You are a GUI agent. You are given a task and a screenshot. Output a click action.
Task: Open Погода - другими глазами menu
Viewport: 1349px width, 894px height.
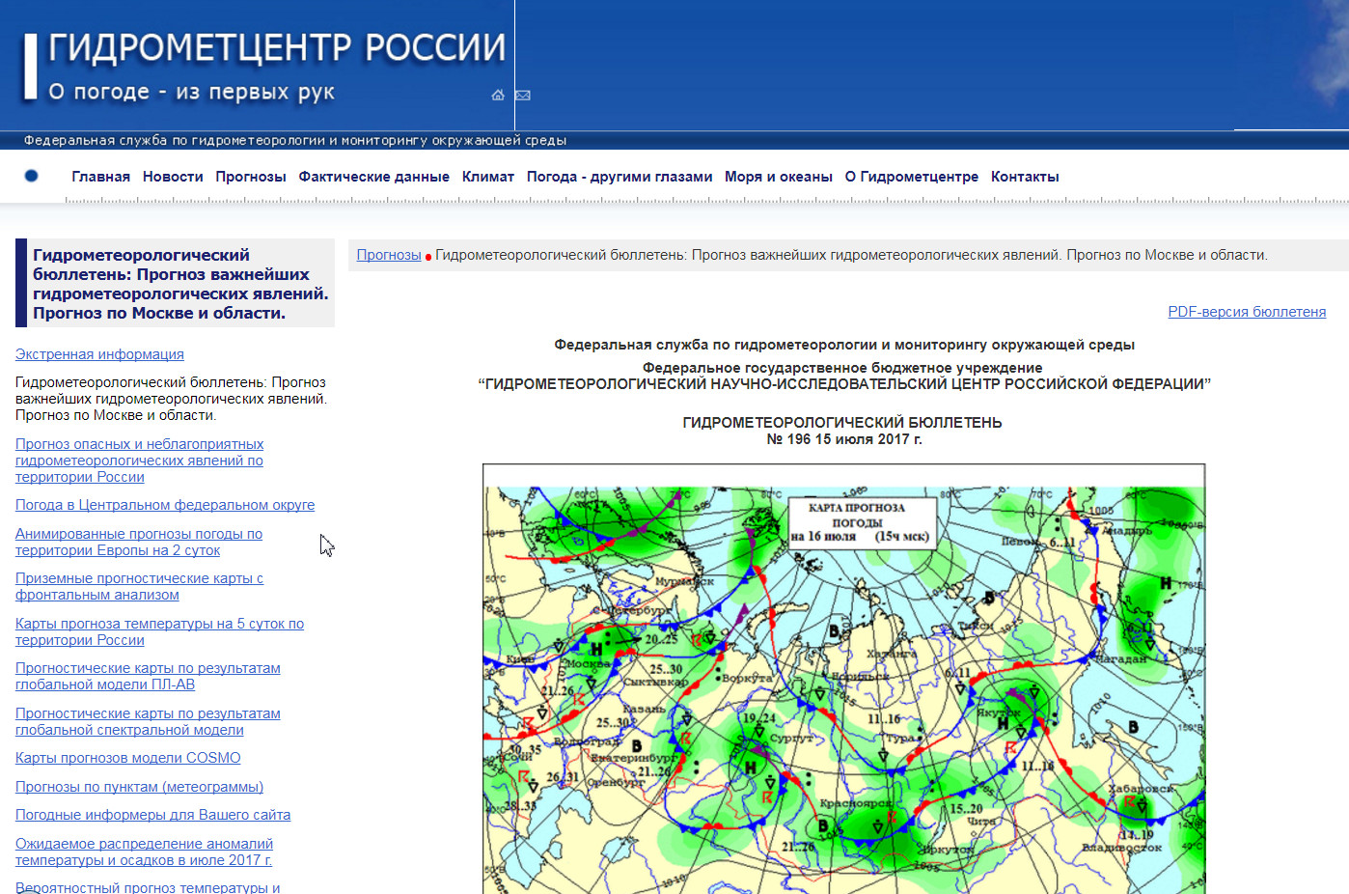(x=619, y=177)
